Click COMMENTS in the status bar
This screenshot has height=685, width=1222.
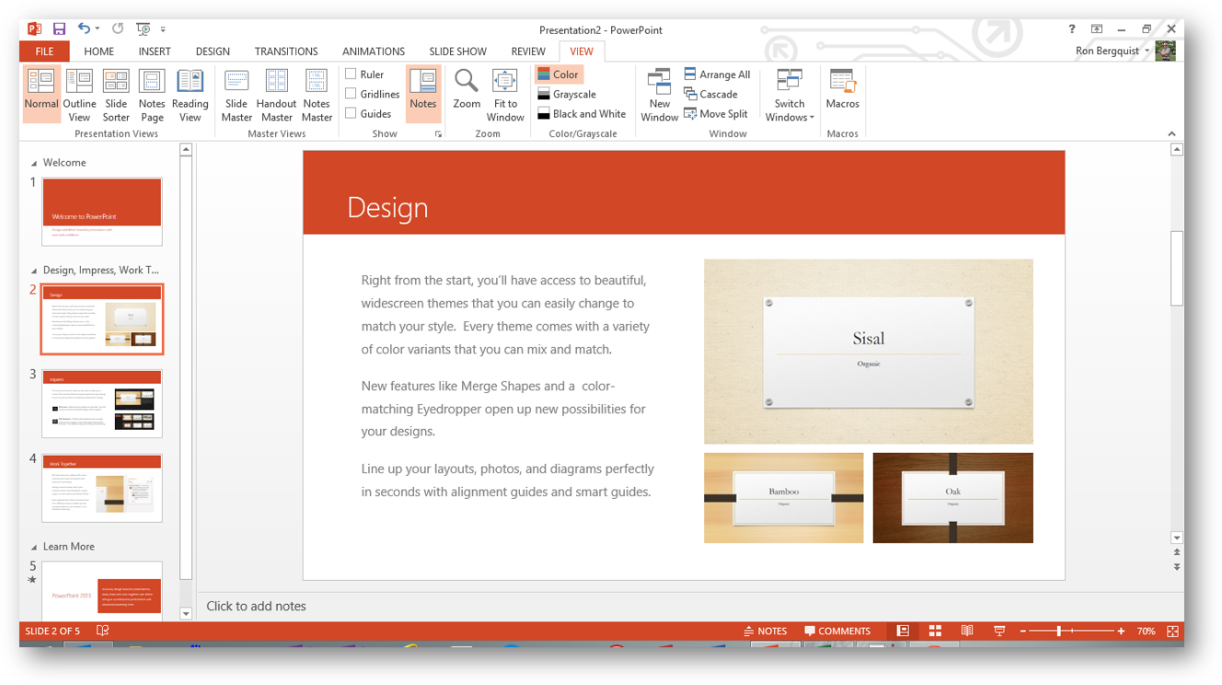(x=836, y=632)
